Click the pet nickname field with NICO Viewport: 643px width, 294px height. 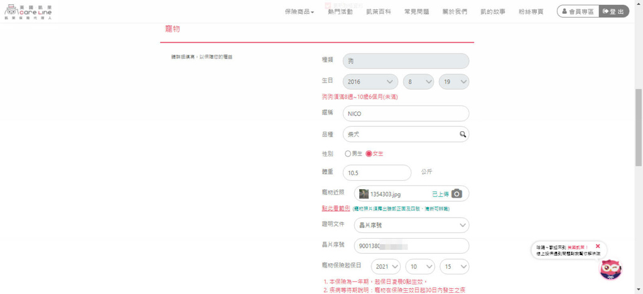tap(406, 114)
